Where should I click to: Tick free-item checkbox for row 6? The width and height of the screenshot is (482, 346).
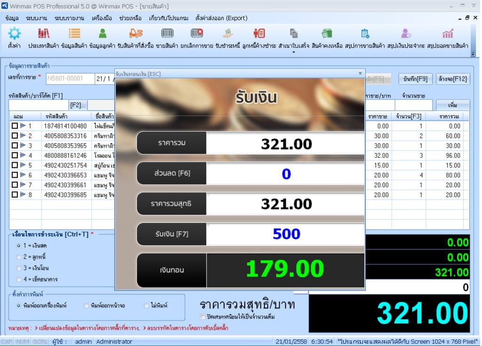15,175
